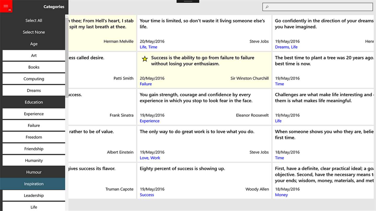Open the Failure tag link on Churchill quote
This screenshot has height=211, width=376.
click(146, 84)
